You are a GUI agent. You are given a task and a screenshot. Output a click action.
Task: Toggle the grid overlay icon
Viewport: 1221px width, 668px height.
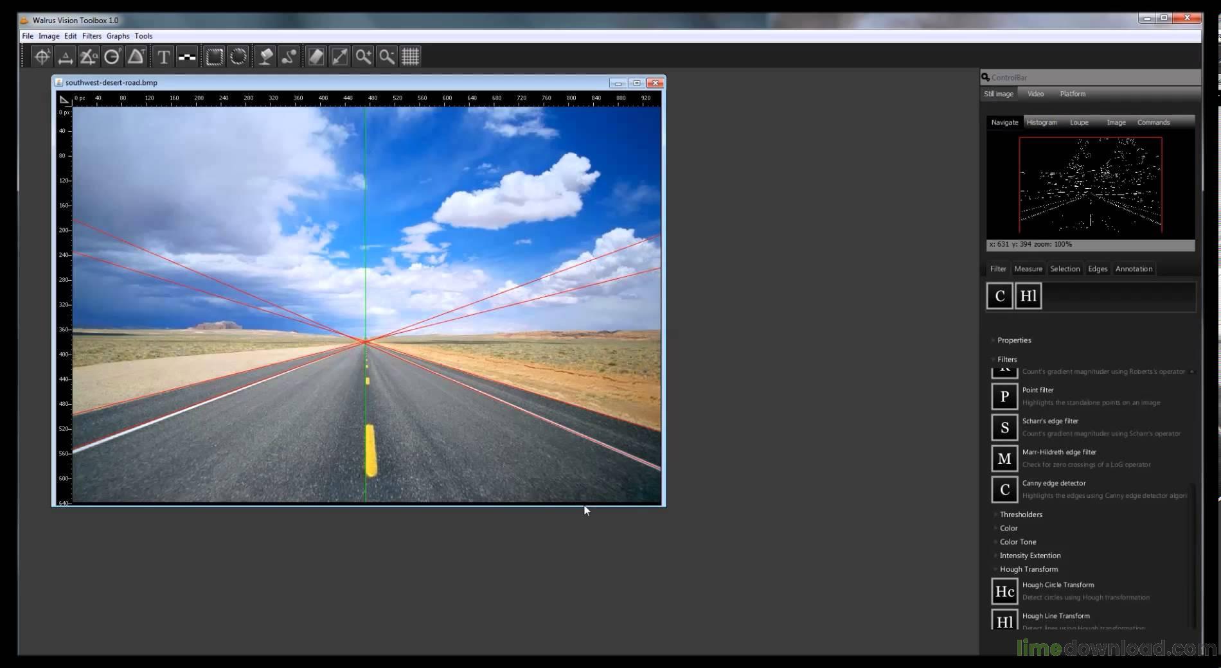point(411,57)
